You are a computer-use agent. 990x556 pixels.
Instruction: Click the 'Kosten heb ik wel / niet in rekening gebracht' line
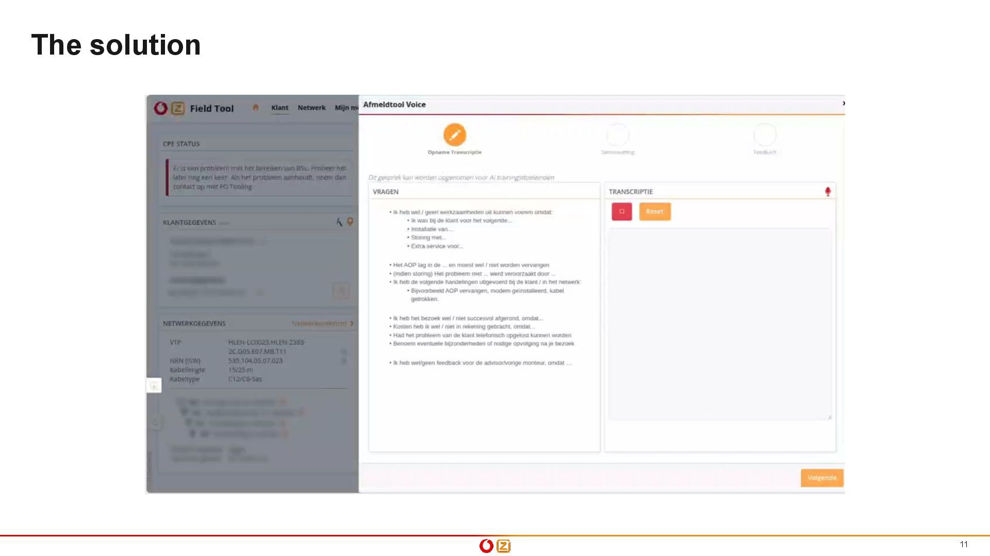coord(464,326)
